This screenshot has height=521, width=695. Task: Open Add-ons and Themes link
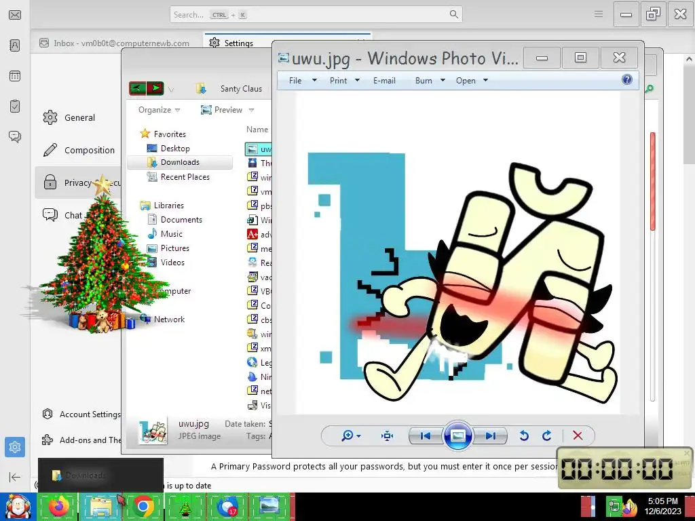pyautogui.click(x=81, y=440)
